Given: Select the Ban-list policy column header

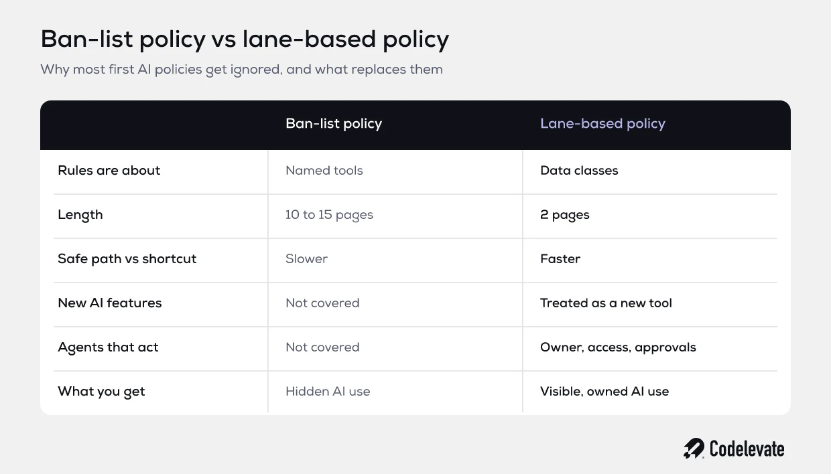Looking at the screenshot, I should (x=334, y=124).
